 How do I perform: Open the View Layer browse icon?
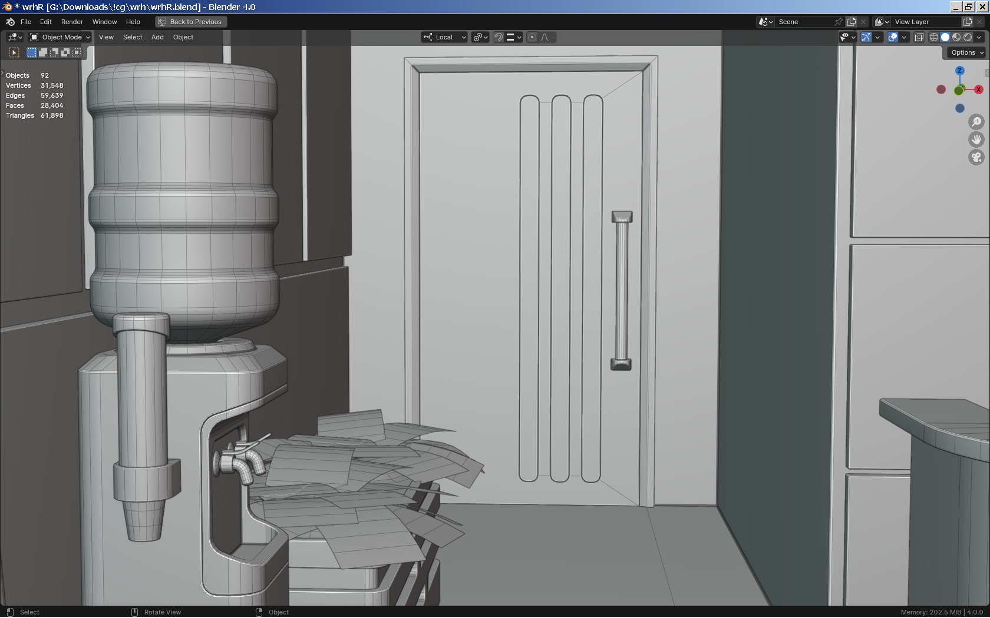tap(882, 22)
